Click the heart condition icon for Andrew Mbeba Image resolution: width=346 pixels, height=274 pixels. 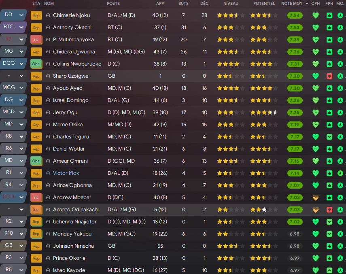316,198
